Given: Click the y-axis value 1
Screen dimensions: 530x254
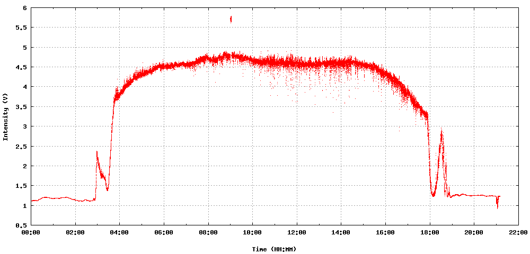Looking at the screenshot, I should [x=25, y=205].
